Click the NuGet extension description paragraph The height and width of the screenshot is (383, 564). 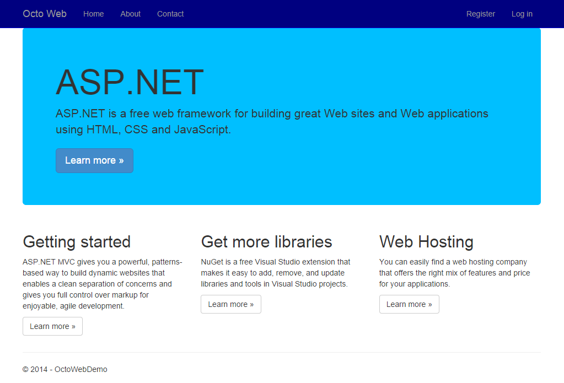coord(276,273)
